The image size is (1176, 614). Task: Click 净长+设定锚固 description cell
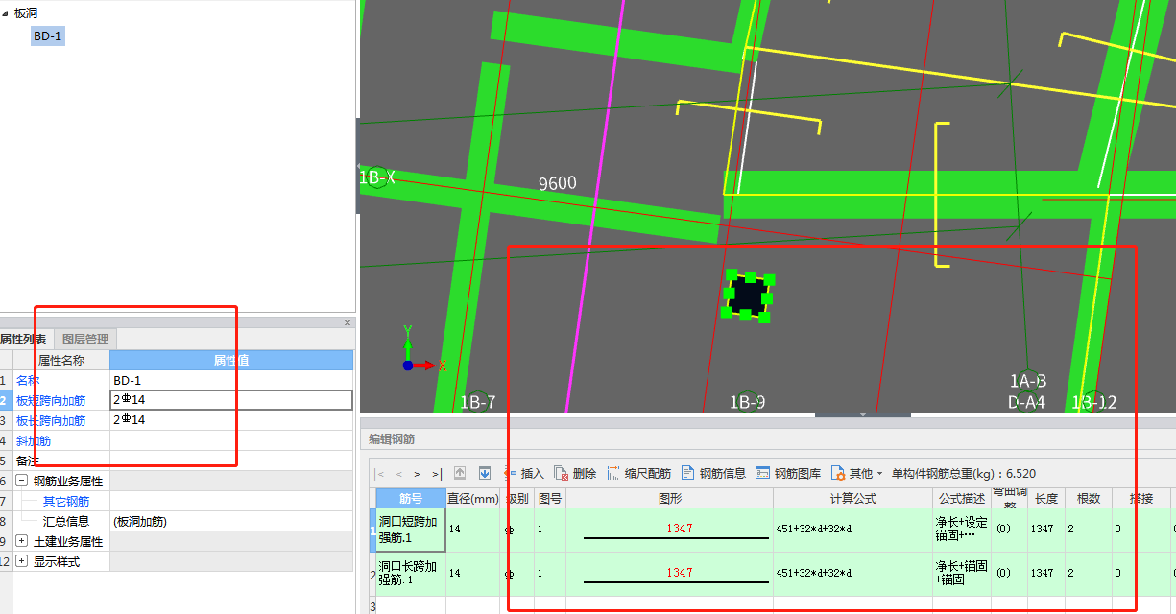click(x=962, y=530)
